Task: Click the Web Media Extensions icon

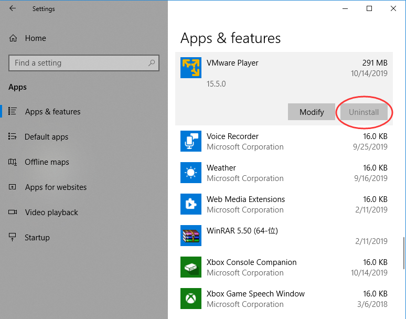Action: (x=191, y=204)
